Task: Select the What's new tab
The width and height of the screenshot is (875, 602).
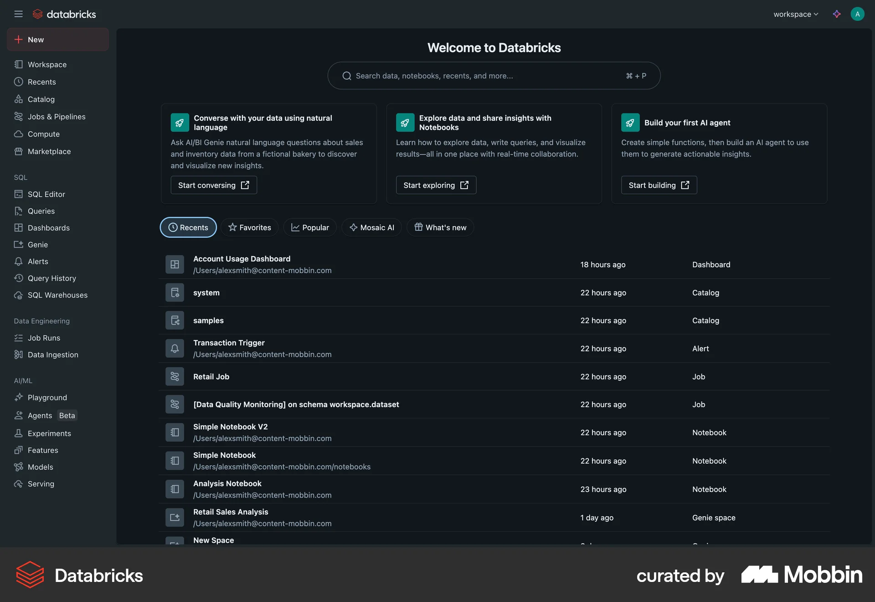Action: coord(440,227)
